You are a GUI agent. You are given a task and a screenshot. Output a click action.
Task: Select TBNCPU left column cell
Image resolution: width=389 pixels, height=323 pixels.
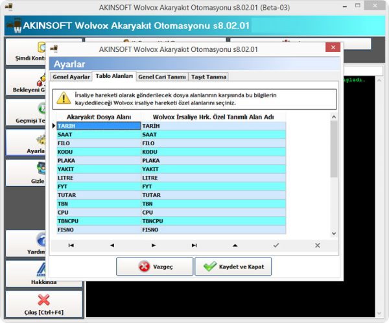[x=99, y=221]
